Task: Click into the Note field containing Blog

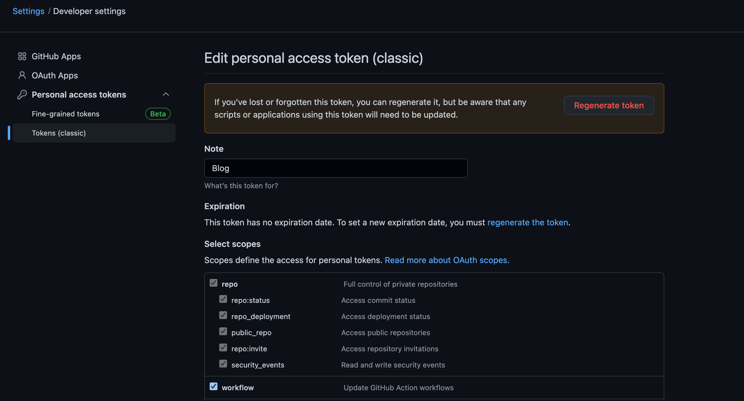Action: pyautogui.click(x=335, y=168)
